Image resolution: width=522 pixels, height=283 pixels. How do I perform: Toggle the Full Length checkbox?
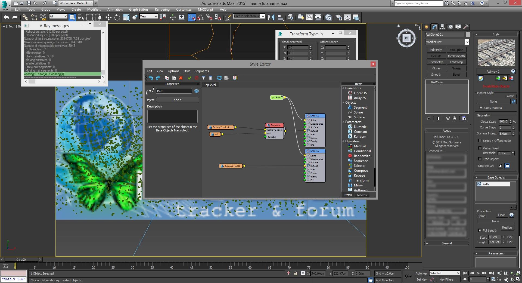480,230
